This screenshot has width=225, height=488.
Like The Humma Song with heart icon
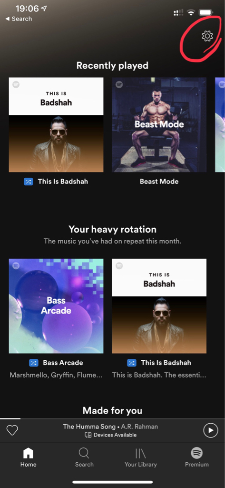(x=12, y=430)
